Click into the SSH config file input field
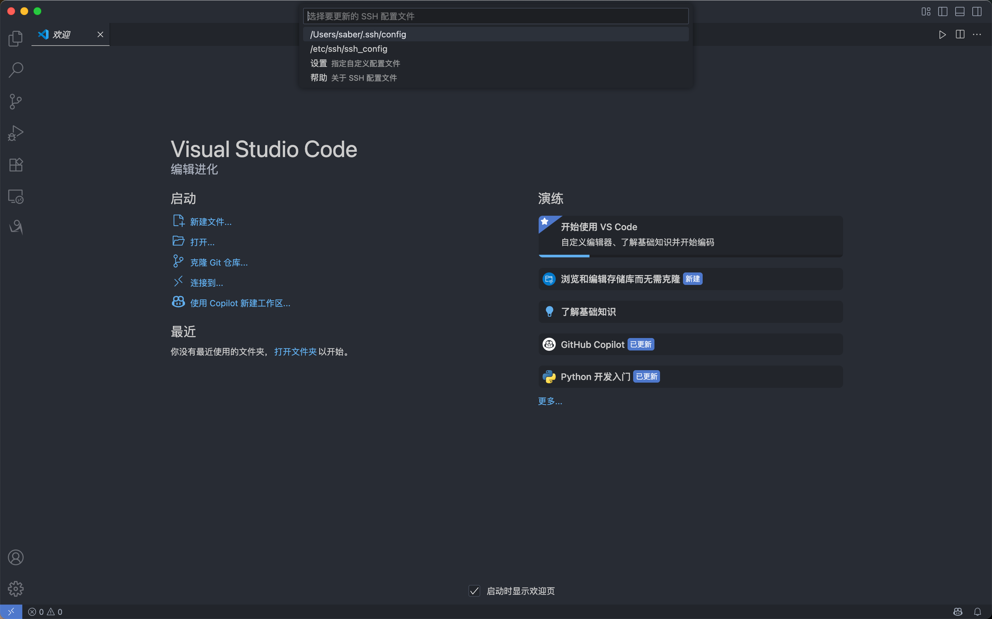 click(x=496, y=16)
